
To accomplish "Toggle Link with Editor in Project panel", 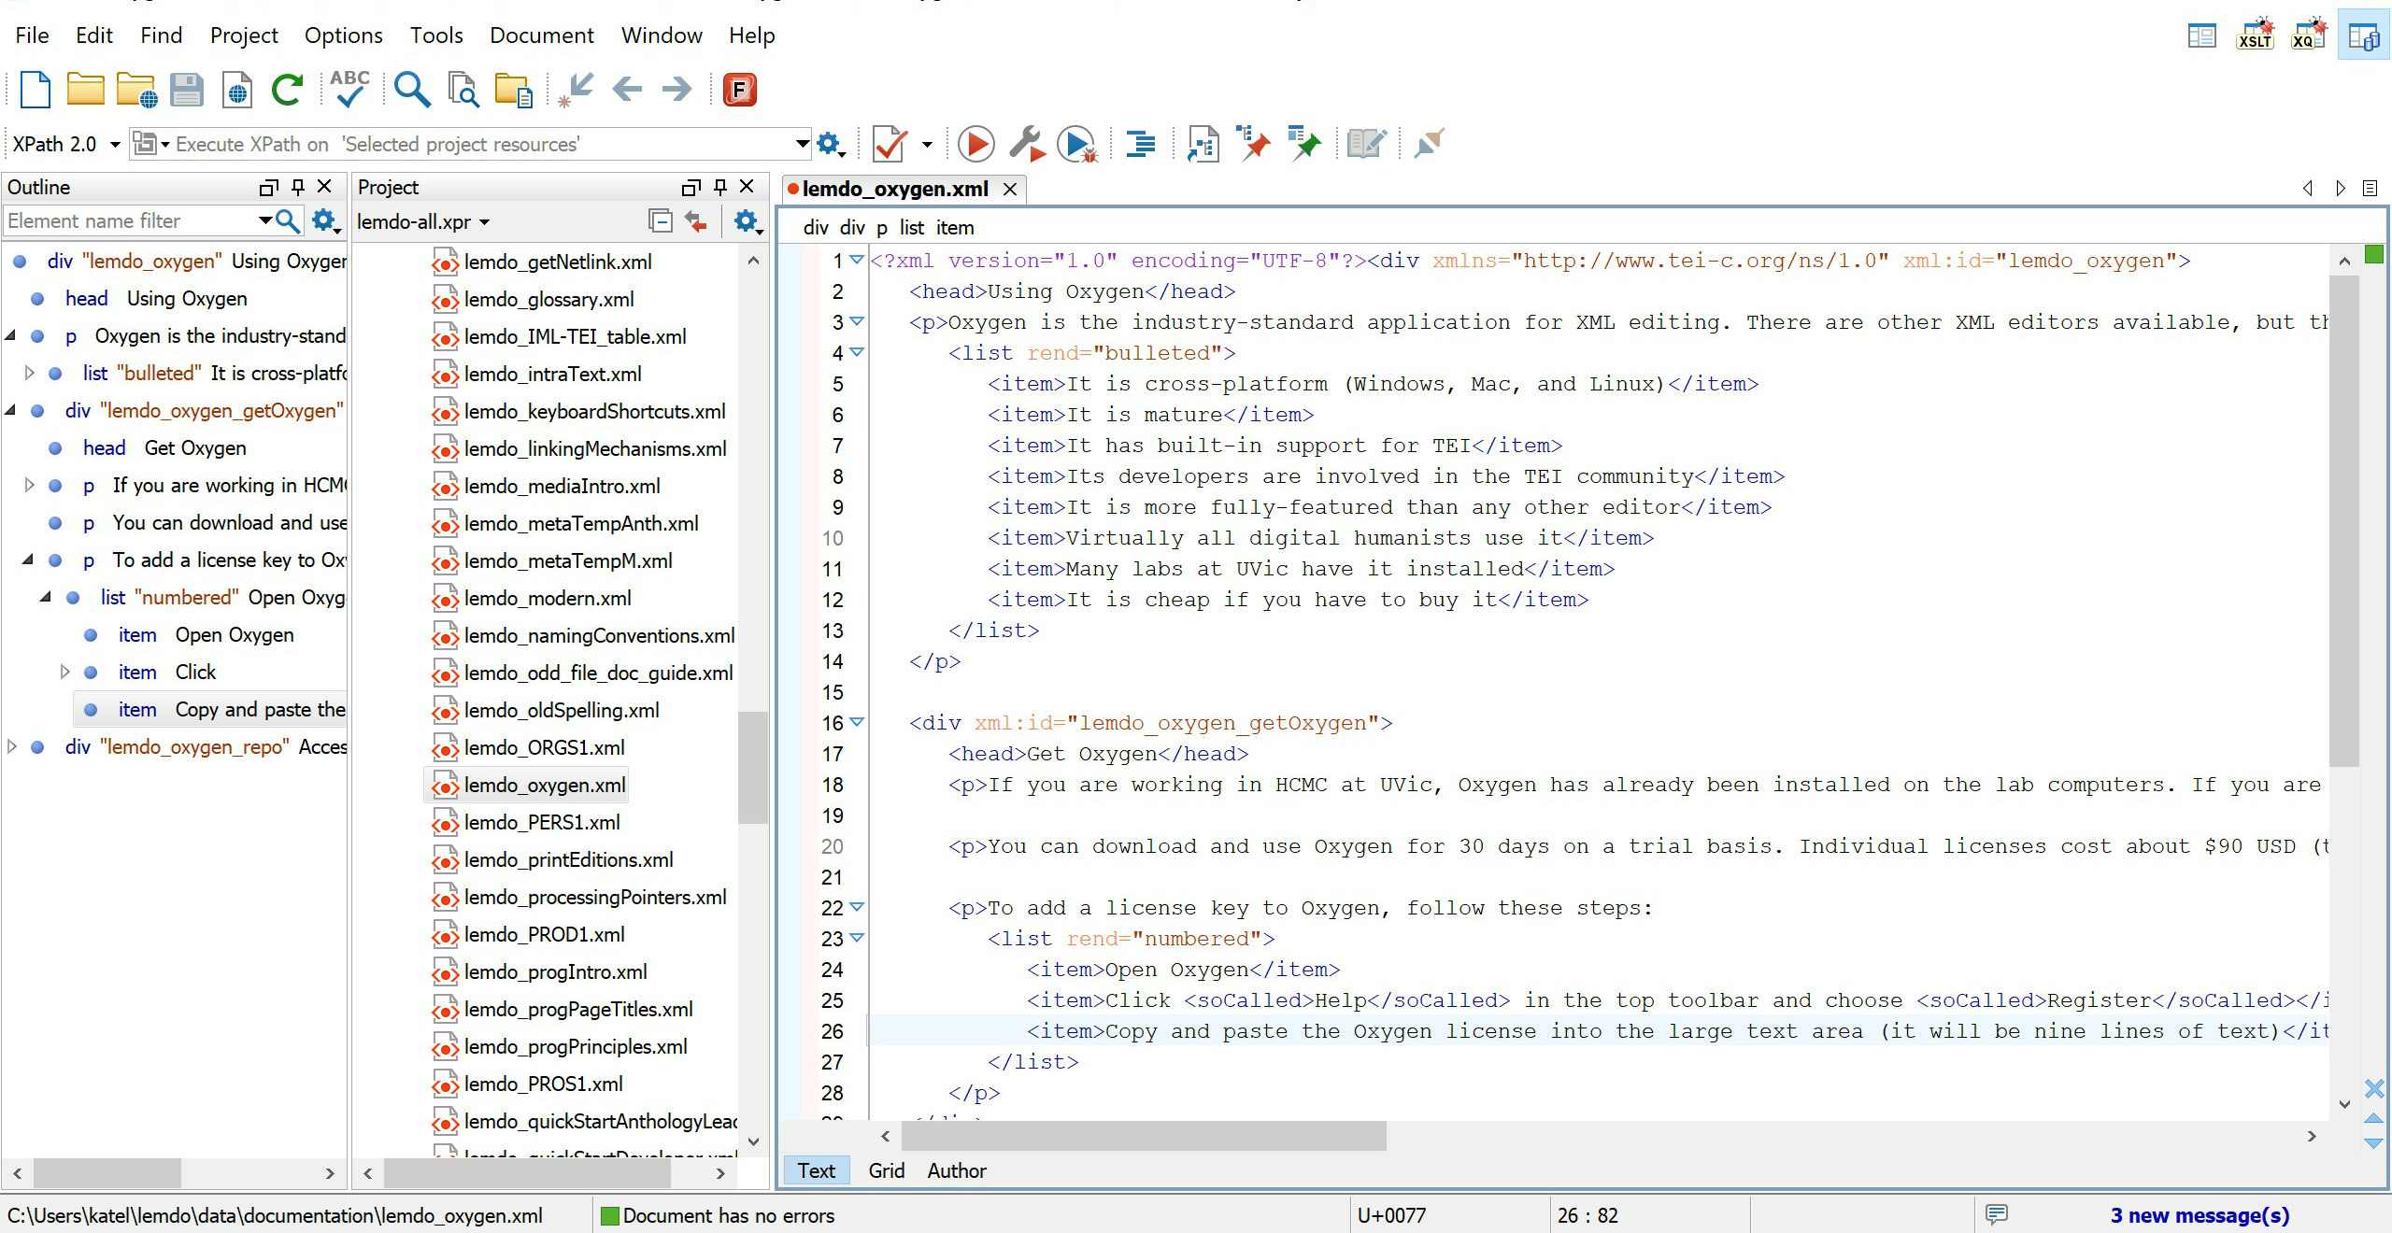I will 695,221.
